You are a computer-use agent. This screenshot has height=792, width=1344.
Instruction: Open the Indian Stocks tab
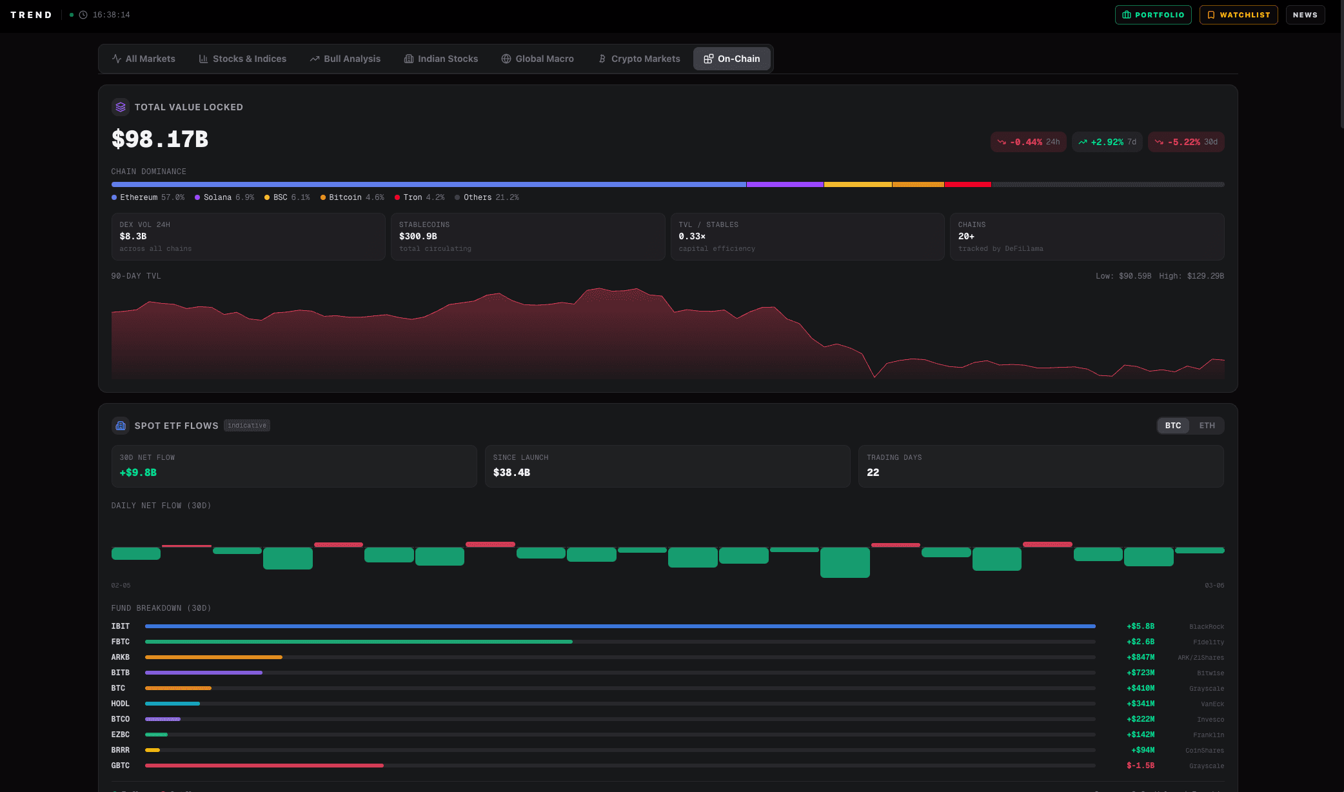point(441,59)
